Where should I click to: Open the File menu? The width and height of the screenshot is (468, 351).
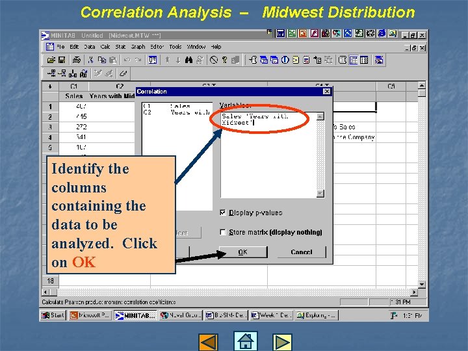coord(60,47)
